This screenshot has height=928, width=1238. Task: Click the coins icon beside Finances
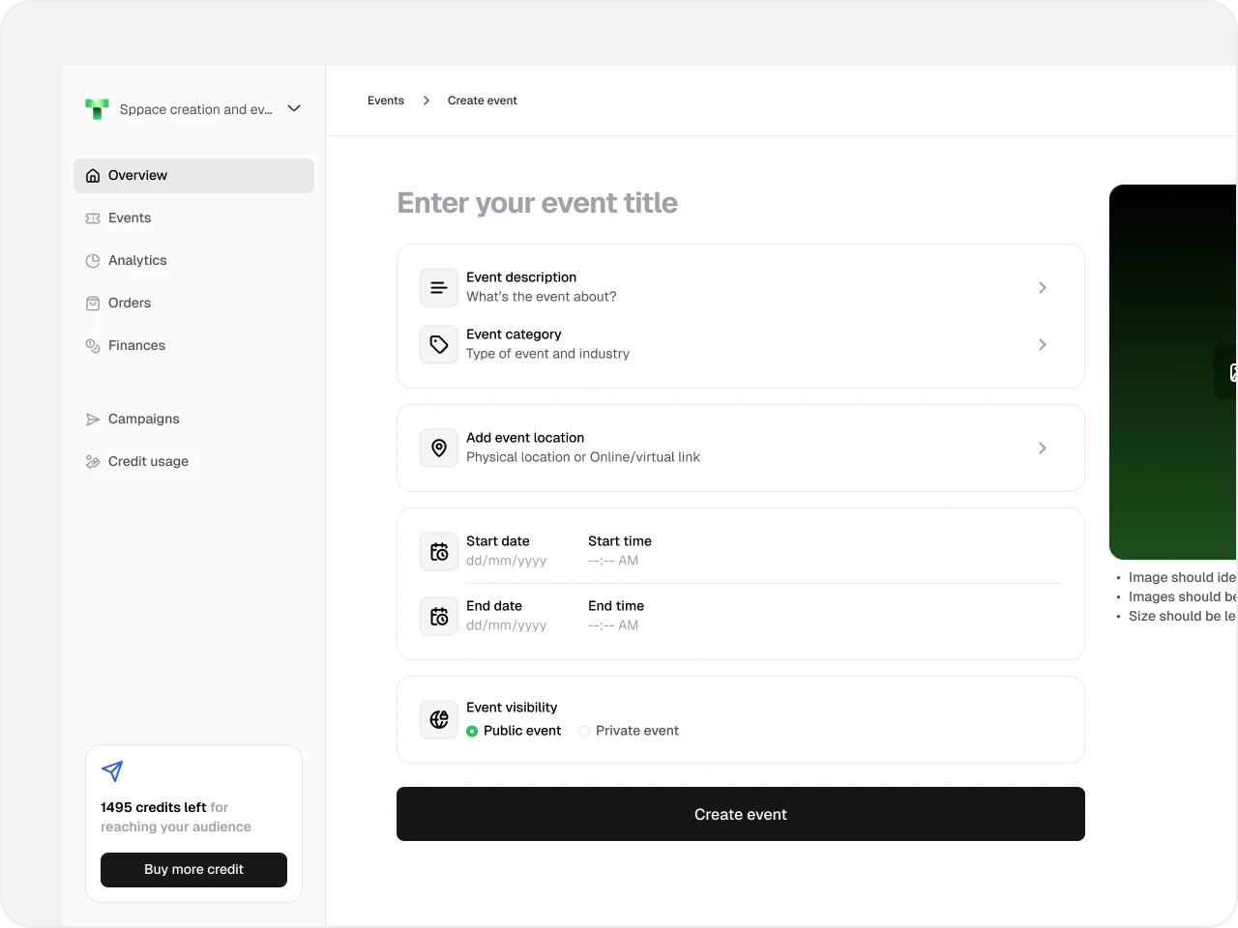coord(93,346)
